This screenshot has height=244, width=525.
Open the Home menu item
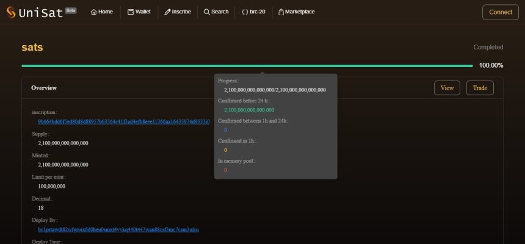pos(102,12)
